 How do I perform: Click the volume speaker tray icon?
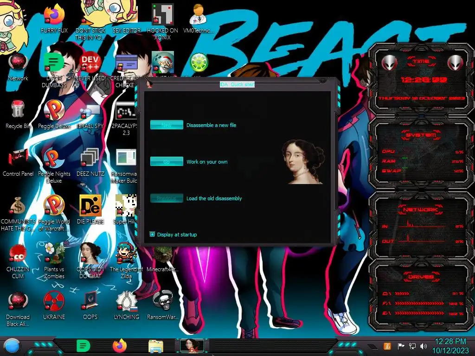(x=424, y=346)
